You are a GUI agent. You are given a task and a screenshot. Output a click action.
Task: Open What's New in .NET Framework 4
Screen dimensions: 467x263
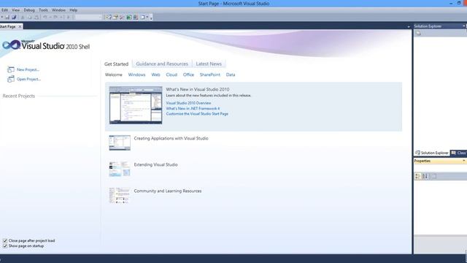193,108
